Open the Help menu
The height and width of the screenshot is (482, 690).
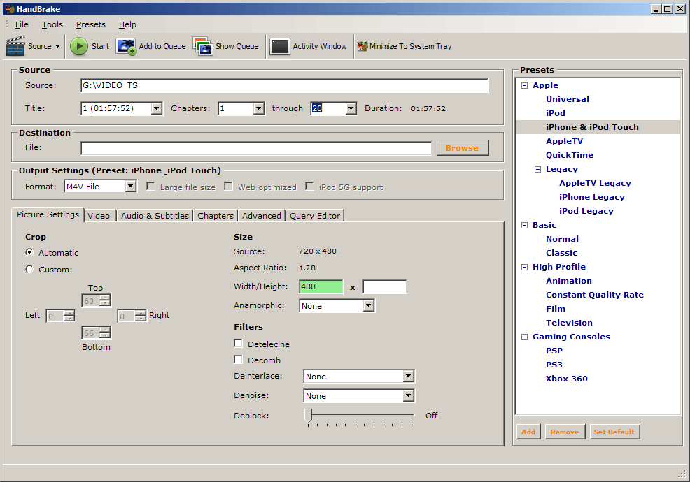coord(127,24)
